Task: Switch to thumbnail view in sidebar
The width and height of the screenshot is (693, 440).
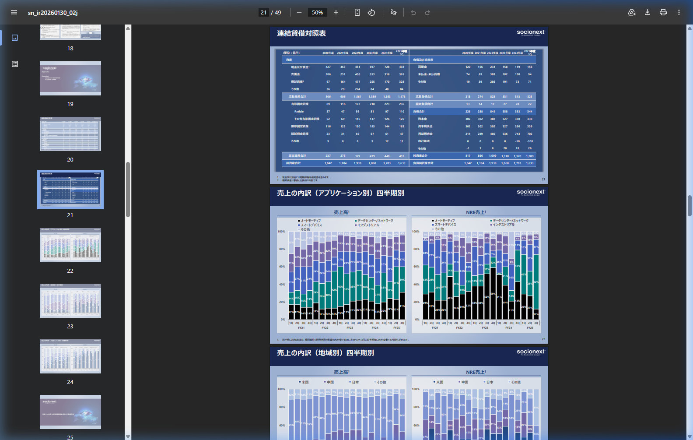Action: (15, 38)
